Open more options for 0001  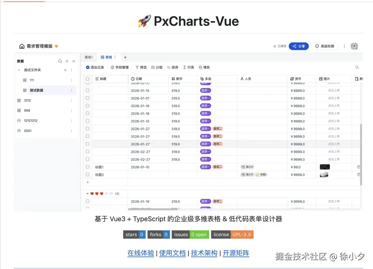(71, 131)
